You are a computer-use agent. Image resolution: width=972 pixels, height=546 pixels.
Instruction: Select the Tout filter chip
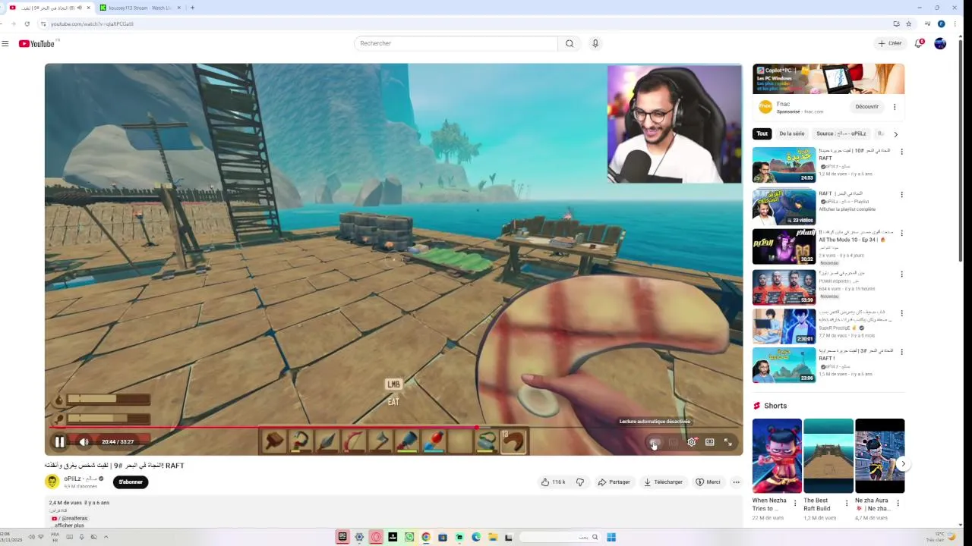tap(762, 133)
